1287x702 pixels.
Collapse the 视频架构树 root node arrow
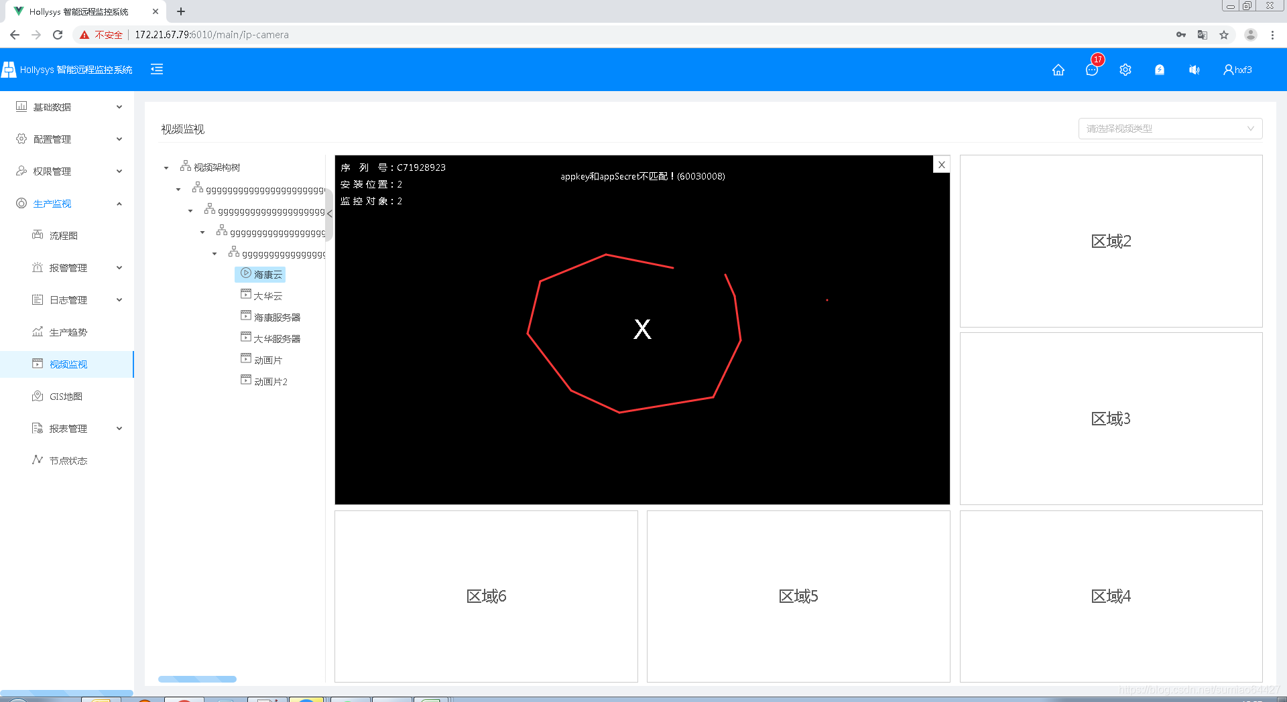(166, 167)
